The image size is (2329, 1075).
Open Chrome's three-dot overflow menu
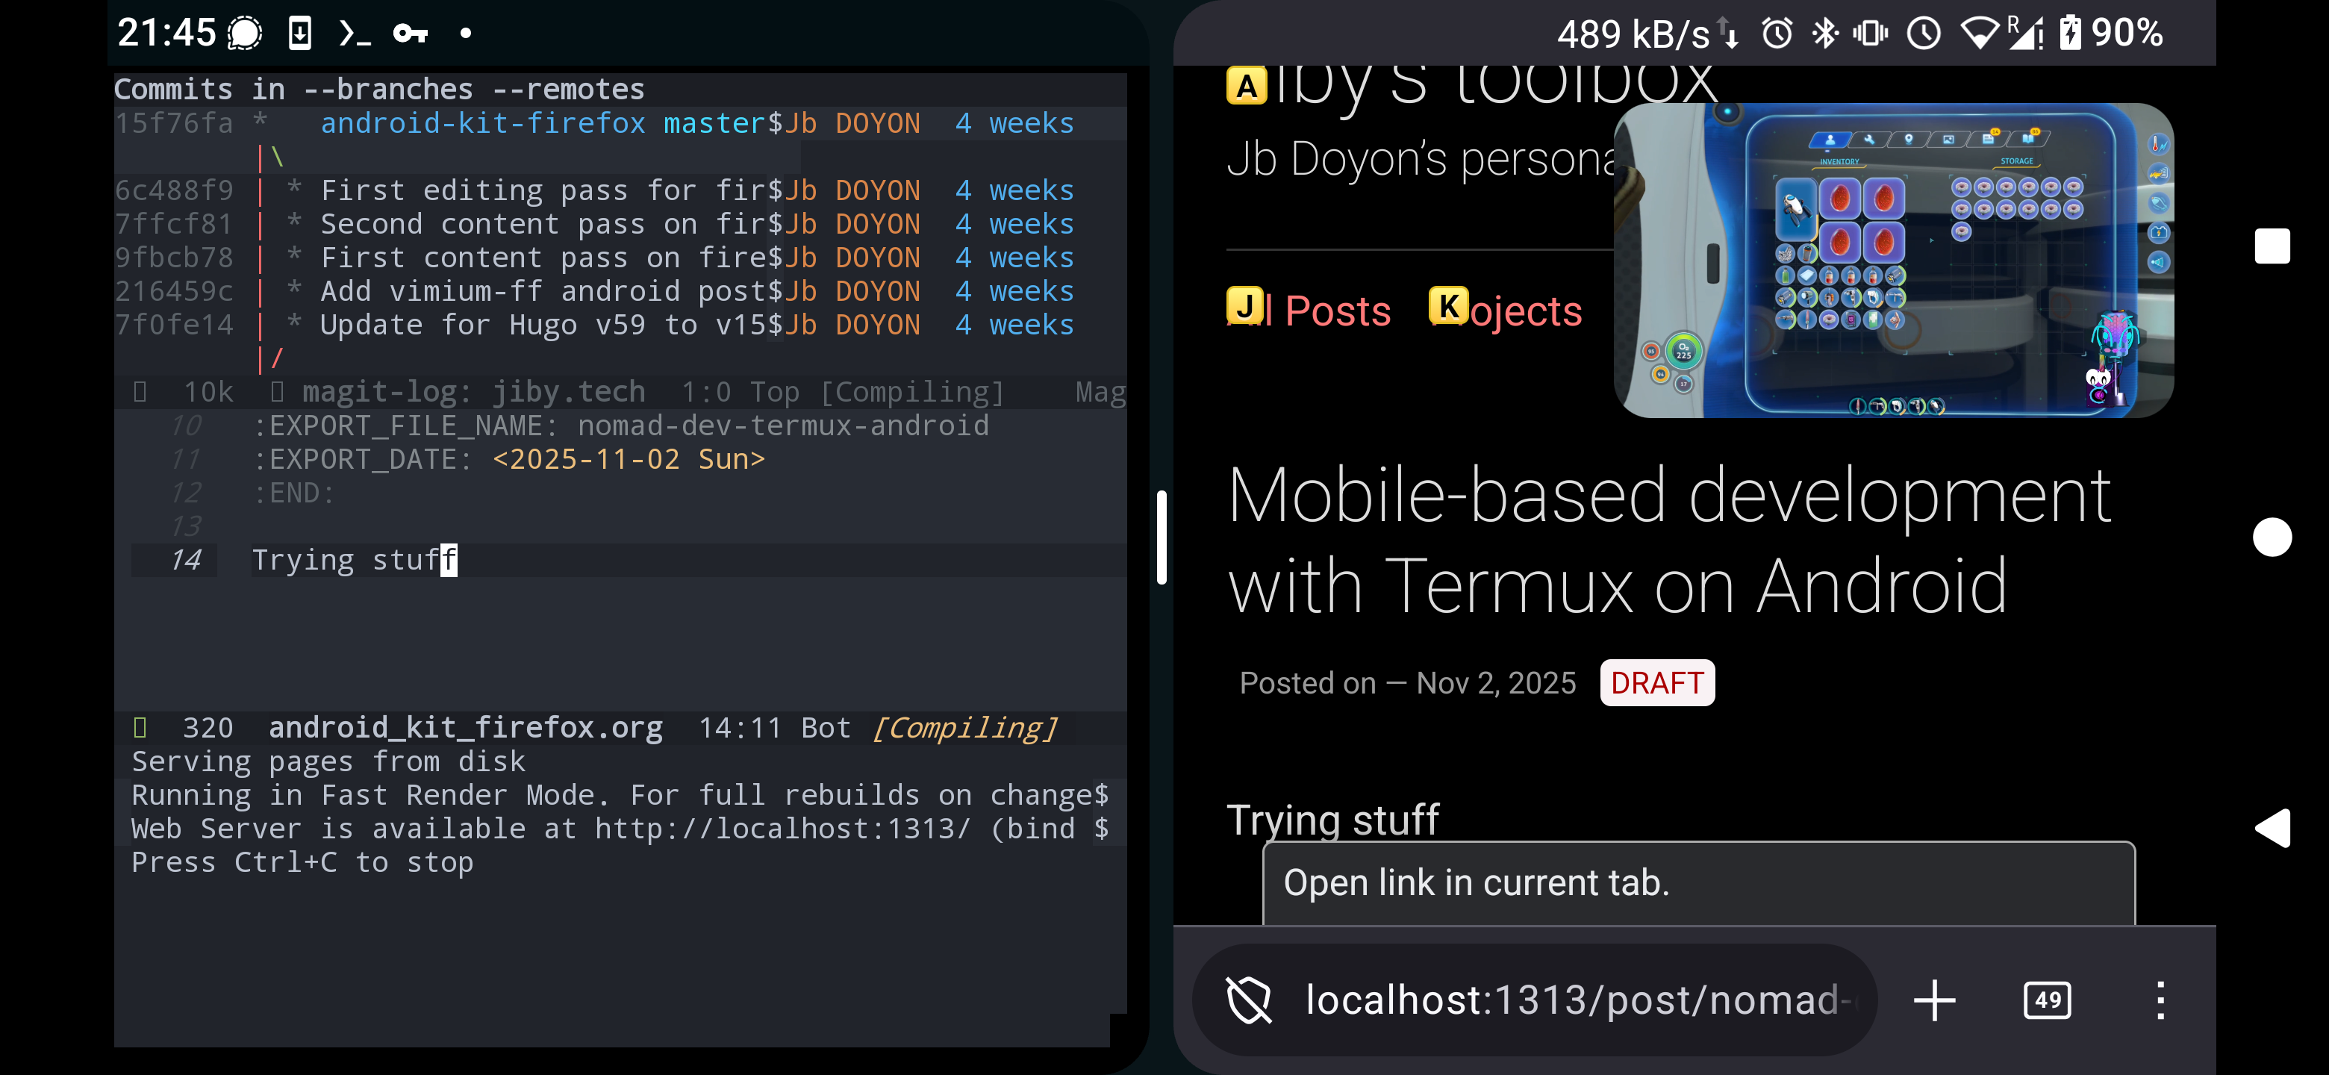[x=2163, y=1000]
